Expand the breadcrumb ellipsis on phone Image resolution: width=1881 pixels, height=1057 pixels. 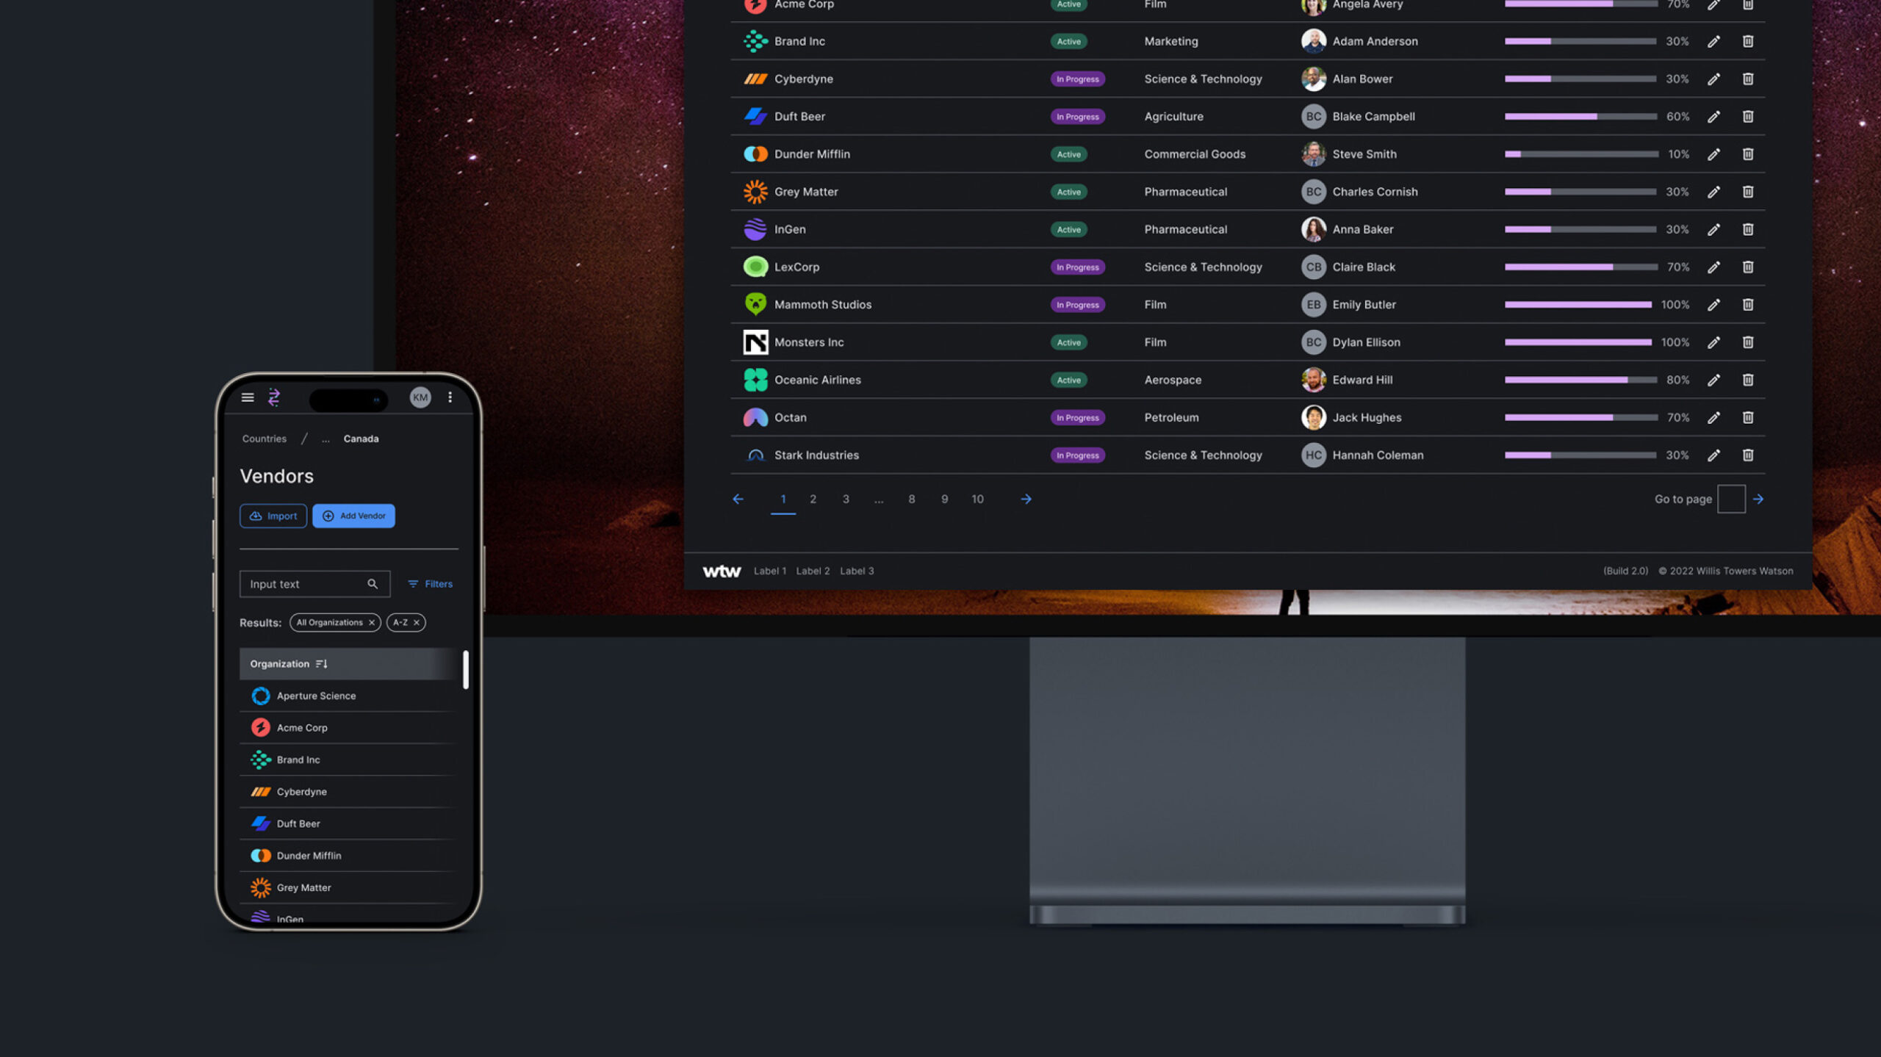click(x=326, y=439)
